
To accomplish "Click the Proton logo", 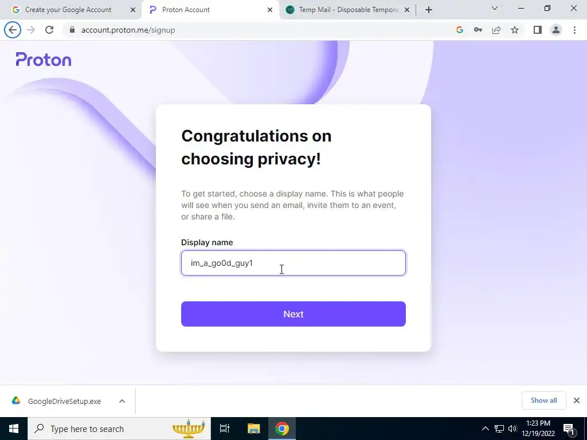I will [44, 60].
